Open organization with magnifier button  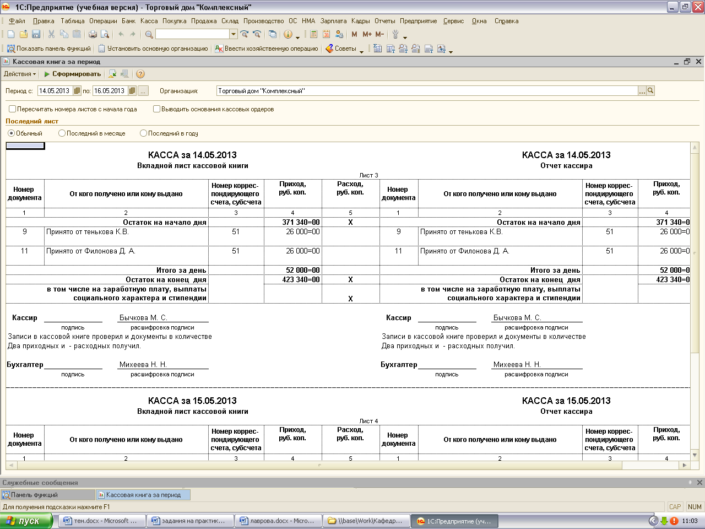tap(650, 91)
